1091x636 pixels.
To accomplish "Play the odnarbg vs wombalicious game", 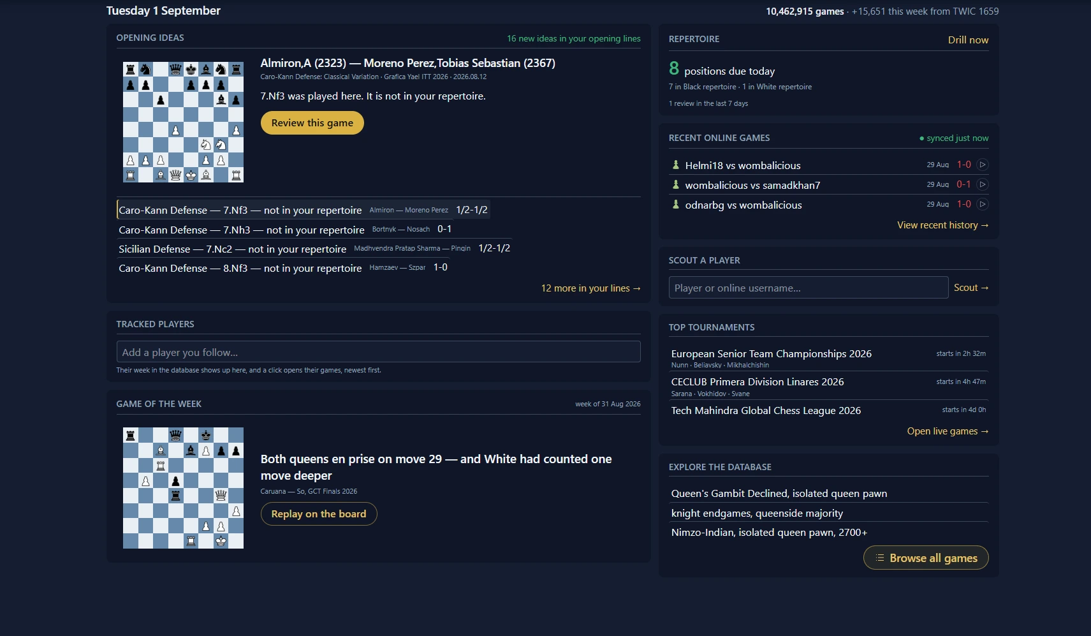I will point(983,204).
